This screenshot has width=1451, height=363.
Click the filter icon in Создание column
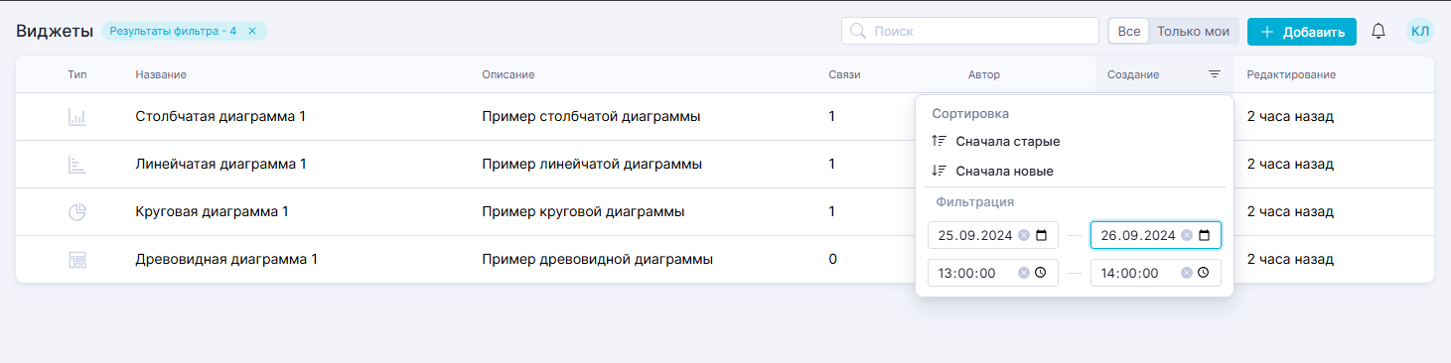(1215, 74)
